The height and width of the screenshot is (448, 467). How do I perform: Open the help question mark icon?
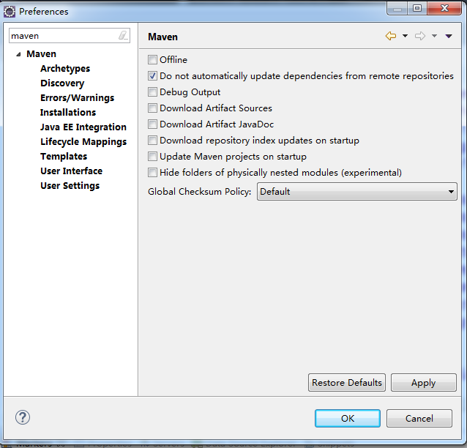click(x=23, y=417)
